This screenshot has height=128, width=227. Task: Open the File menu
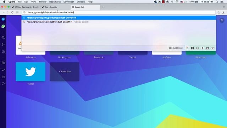[20, 2]
